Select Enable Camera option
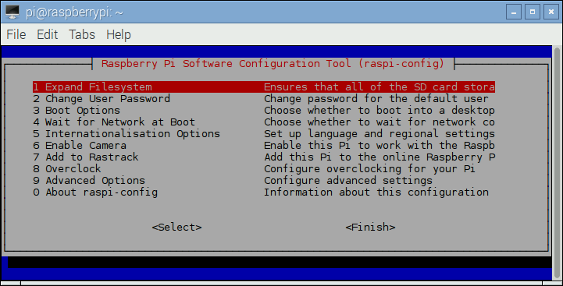 pos(264,146)
